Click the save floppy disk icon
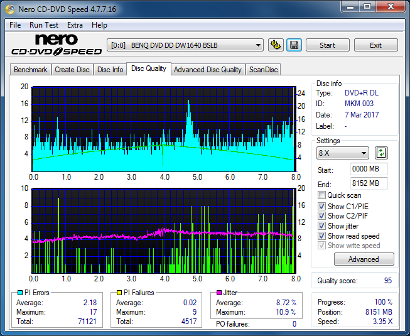Screen dimensions: 410x336 tap(294, 45)
